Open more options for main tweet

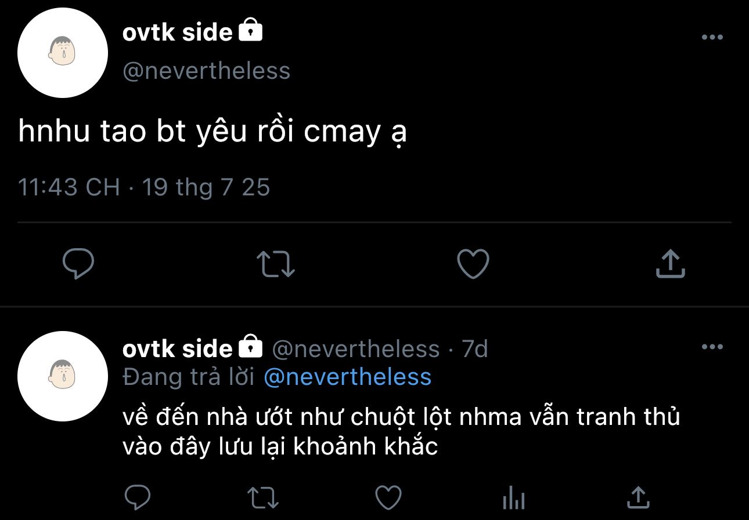(712, 38)
